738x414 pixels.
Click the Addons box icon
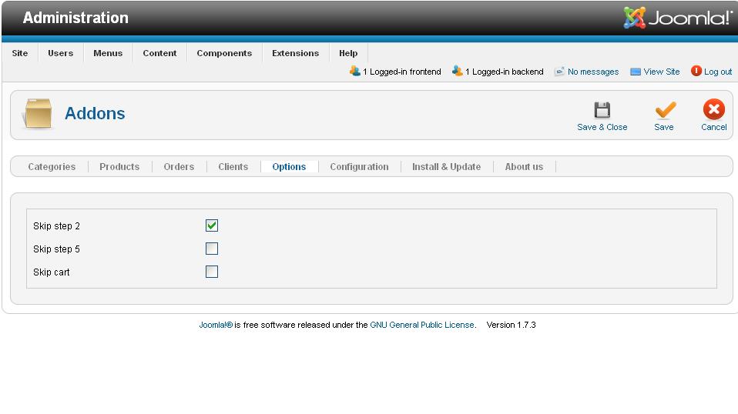[x=38, y=113]
